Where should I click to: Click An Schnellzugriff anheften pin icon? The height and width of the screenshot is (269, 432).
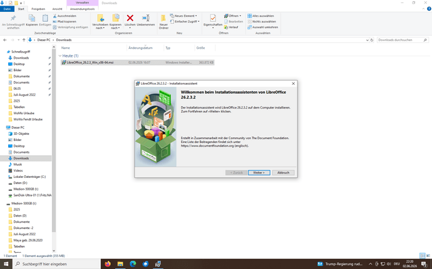pos(13,18)
